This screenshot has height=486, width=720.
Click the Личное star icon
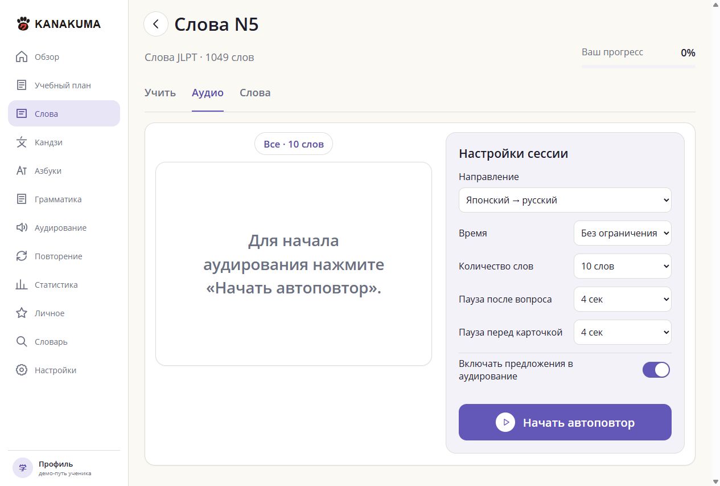tap(22, 313)
